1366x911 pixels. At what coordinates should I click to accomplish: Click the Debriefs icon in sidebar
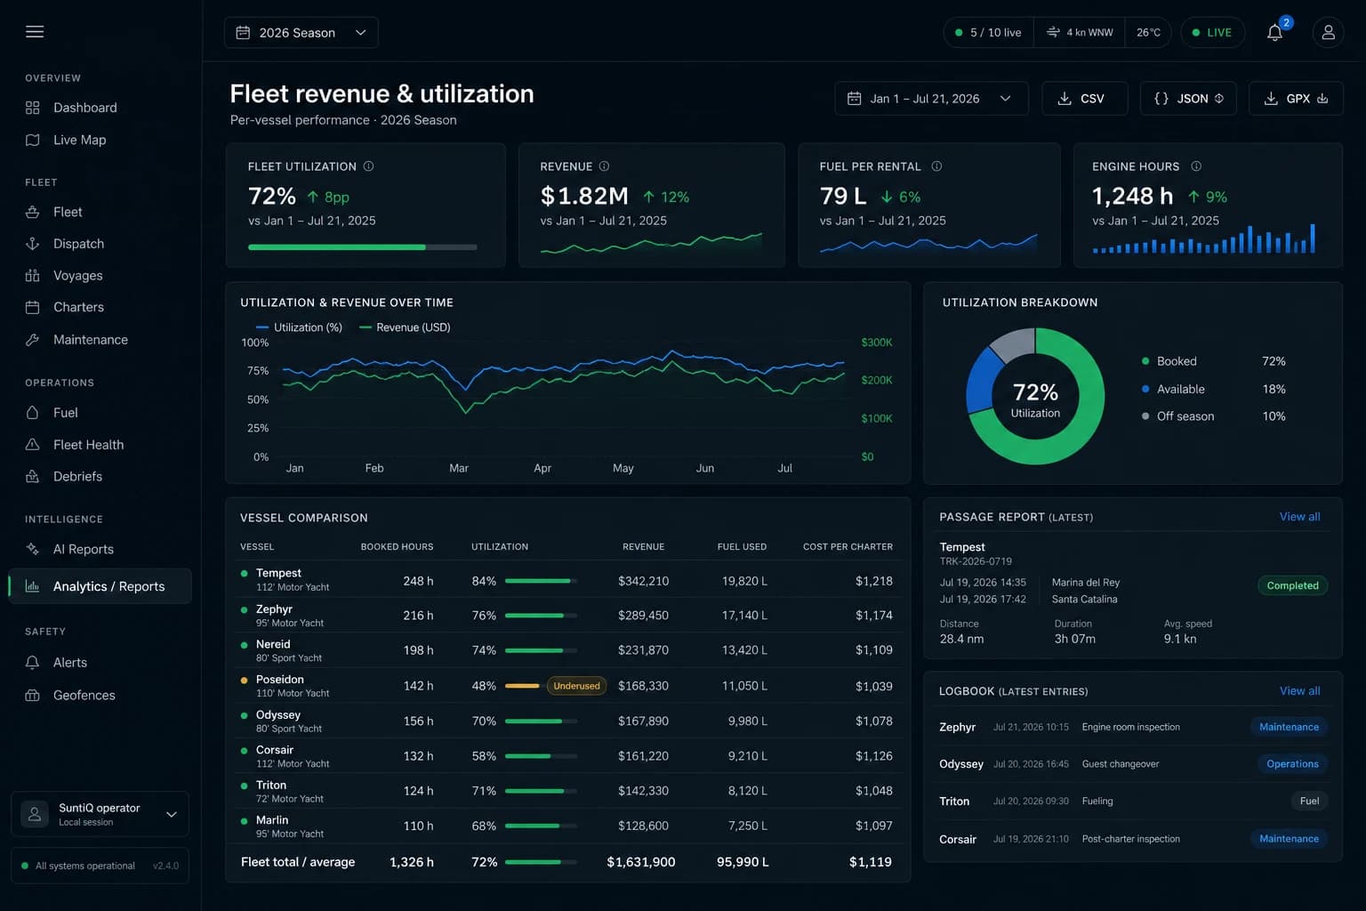coord(33,476)
